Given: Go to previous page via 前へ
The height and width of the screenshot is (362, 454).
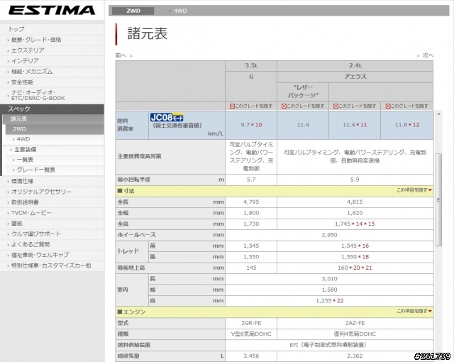Looking at the screenshot, I should [123, 55].
